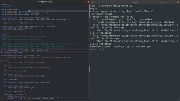Viewport: 180px width, 101px height.
Task: Open the Terminal new-tab dropdown arrow
Action: pos(95,2)
